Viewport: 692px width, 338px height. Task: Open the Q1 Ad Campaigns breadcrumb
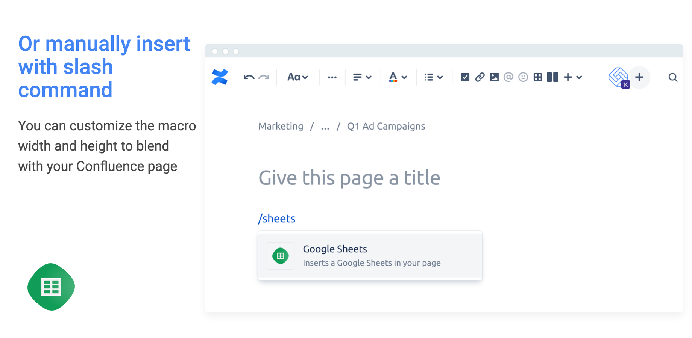pyautogui.click(x=386, y=126)
